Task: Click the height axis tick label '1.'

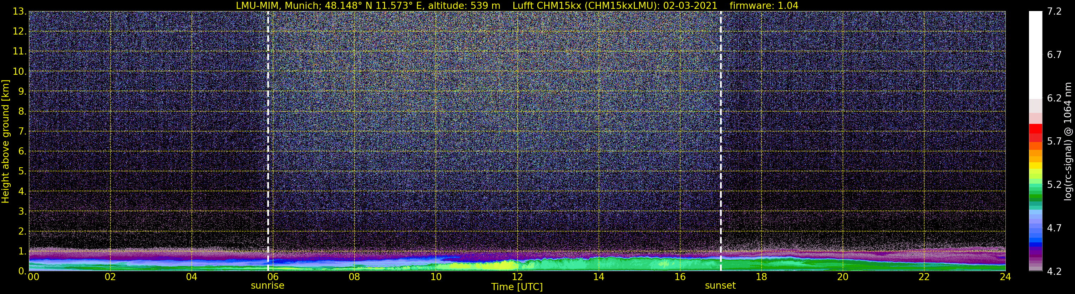Action: (22, 251)
